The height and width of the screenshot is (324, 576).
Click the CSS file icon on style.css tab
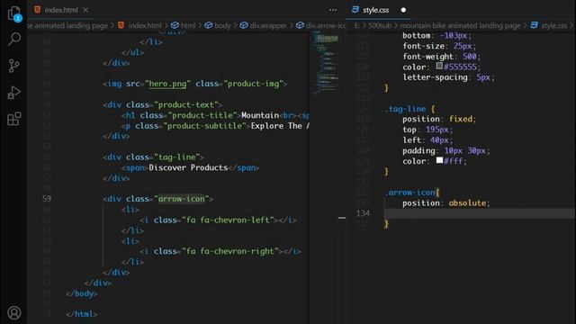pyautogui.click(x=355, y=10)
